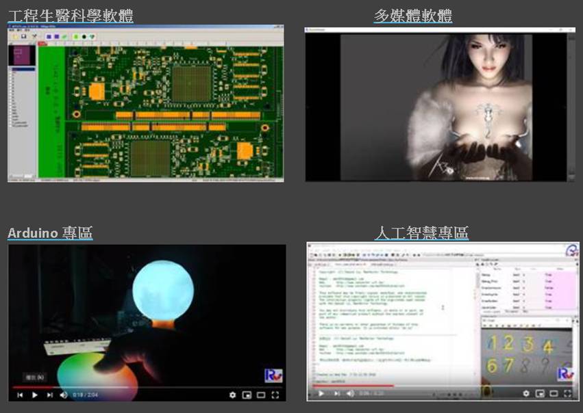Skip to next video in Arduino player

49,395
